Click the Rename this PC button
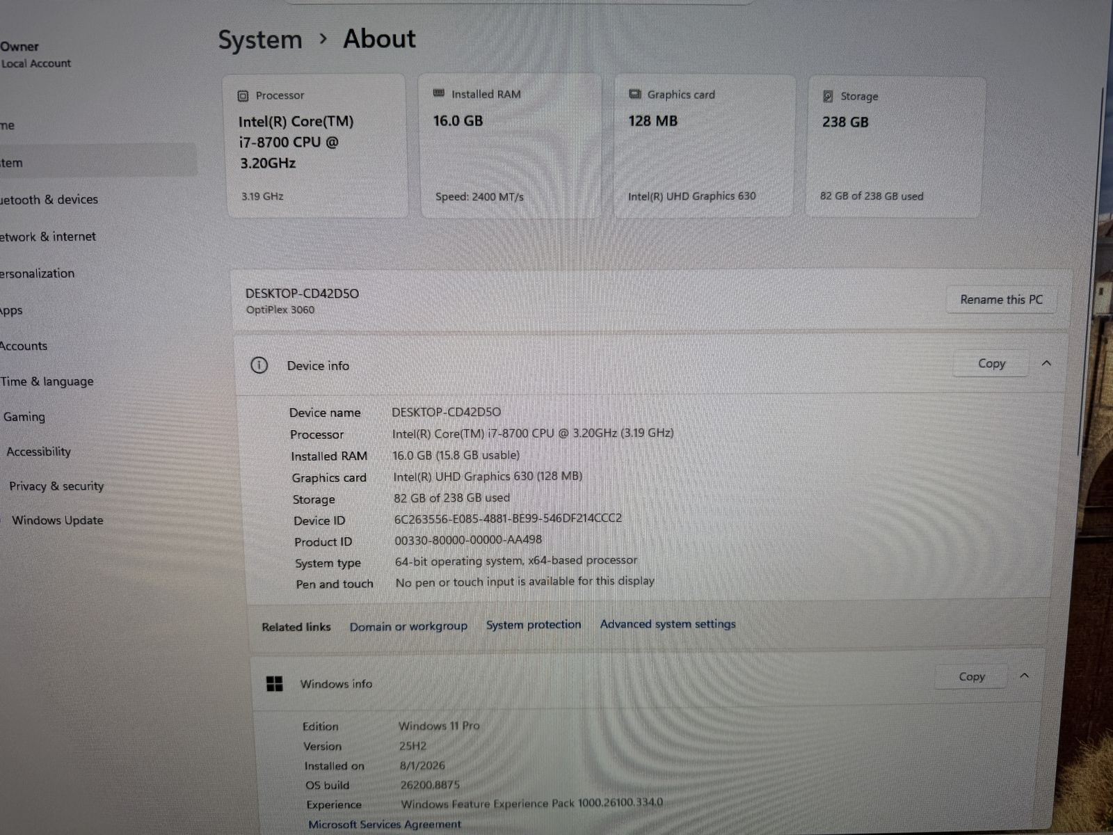 click(1001, 299)
